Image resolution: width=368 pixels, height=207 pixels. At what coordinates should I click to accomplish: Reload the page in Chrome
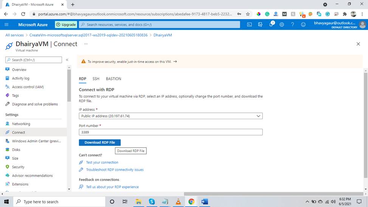pyautogui.click(x=23, y=14)
